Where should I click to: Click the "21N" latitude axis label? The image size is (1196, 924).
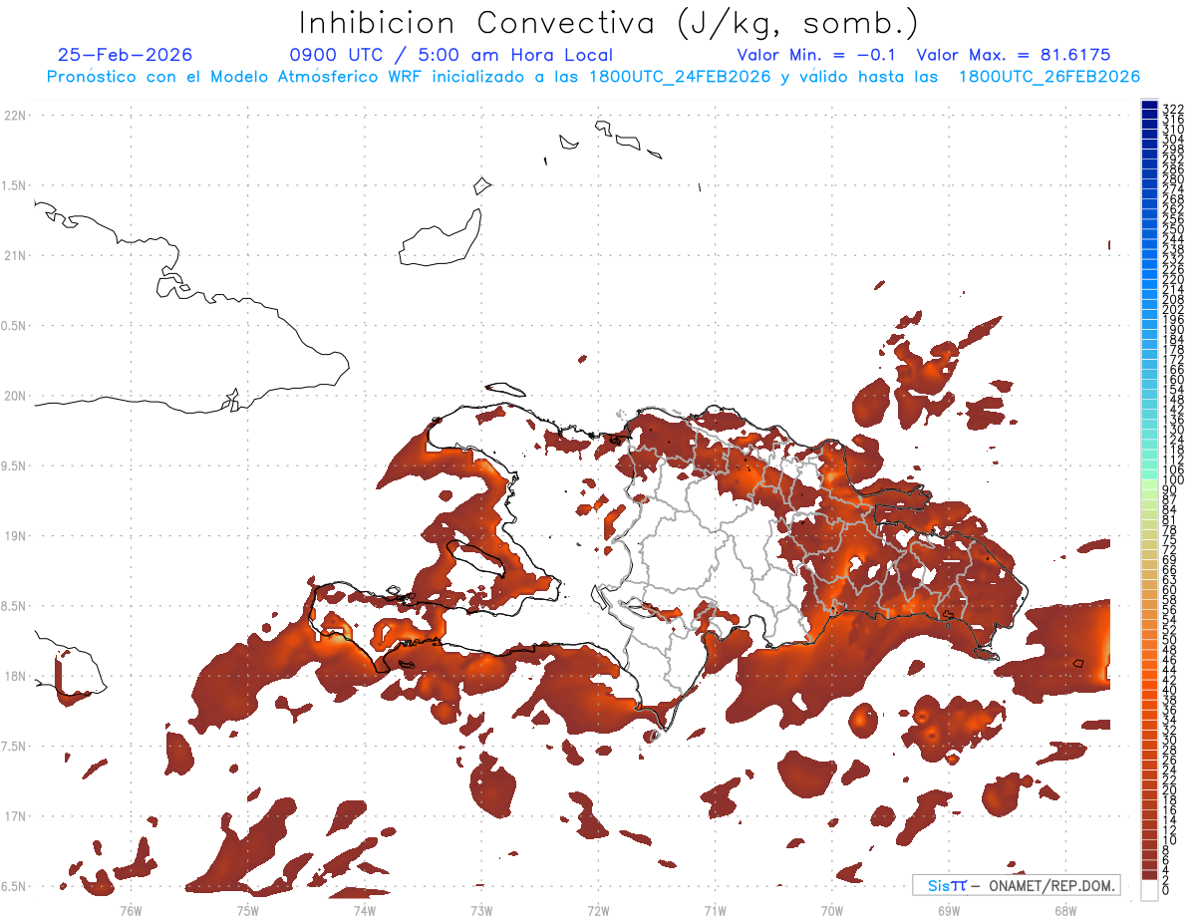[x=15, y=255]
